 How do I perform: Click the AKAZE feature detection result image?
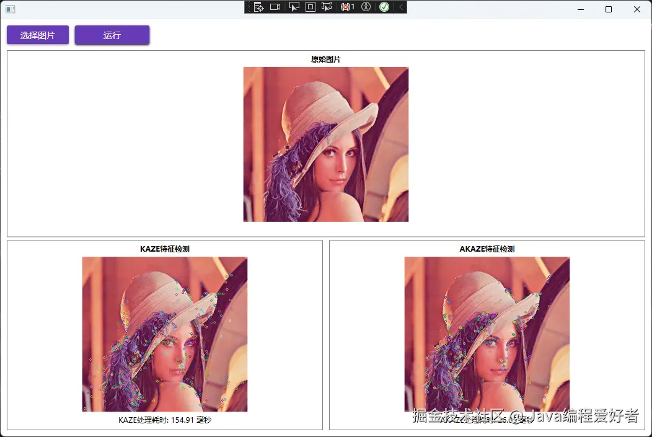coord(487,334)
